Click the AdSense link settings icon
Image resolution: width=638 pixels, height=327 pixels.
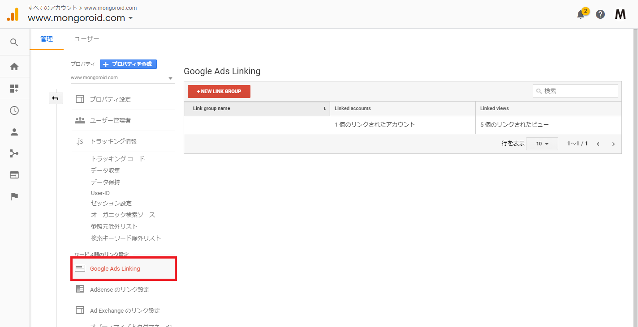point(80,289)
